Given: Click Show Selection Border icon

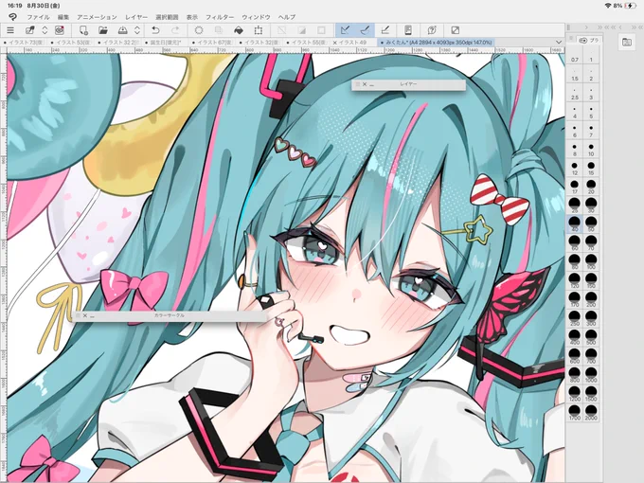Looking at the screenshot, I should pyautogui.click(x=321, y=30).
